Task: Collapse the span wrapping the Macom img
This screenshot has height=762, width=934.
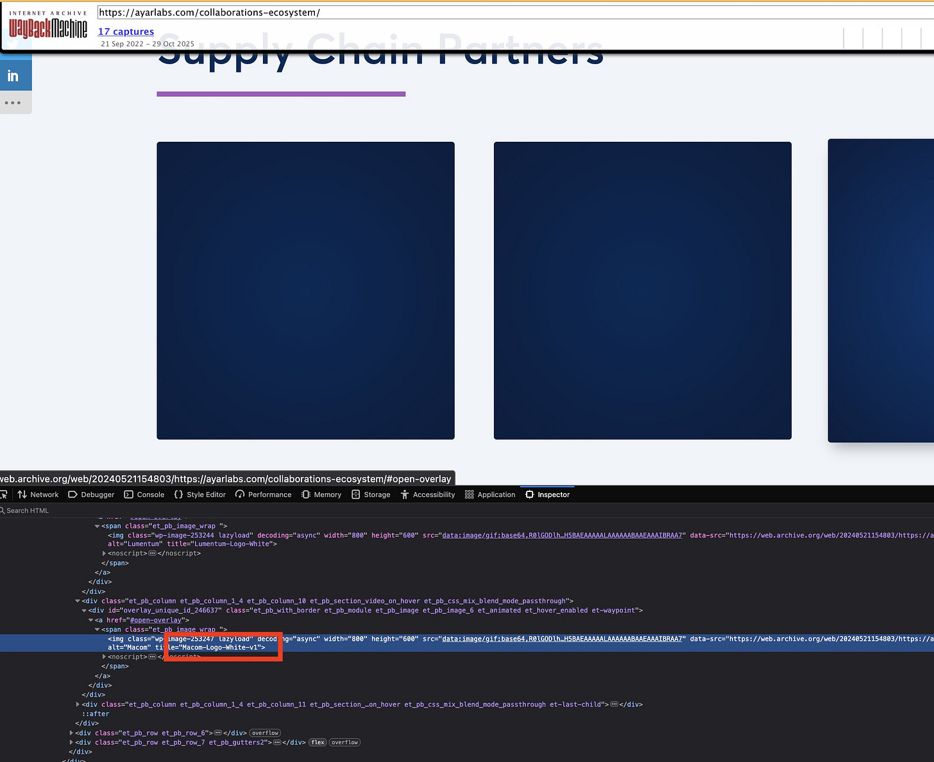Action: [98, 629]
